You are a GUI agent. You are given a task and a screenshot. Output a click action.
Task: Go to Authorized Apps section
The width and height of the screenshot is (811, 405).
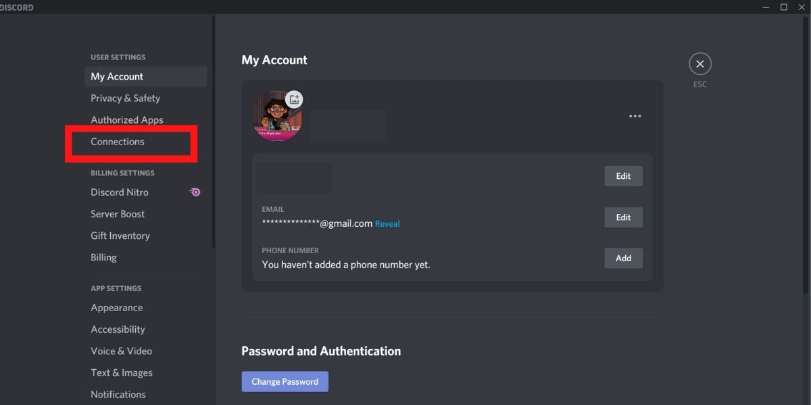127,120
